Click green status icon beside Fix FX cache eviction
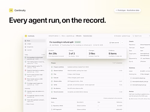 click(x=25, y=75)
